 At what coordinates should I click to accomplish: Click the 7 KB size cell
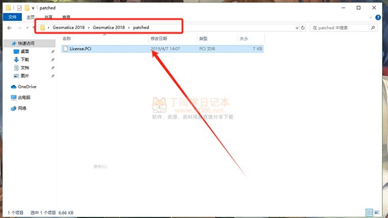tap(258, 49)
